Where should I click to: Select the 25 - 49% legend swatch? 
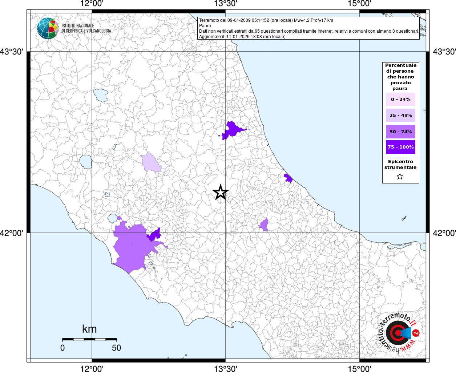pyautogui.click(x=400, y=116)
